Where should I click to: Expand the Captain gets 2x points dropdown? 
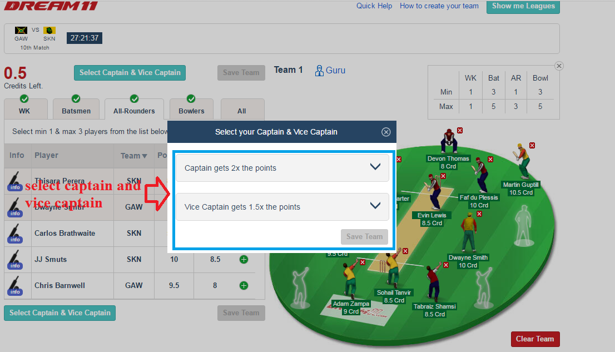pyautogui.click(x=282, y=168)
